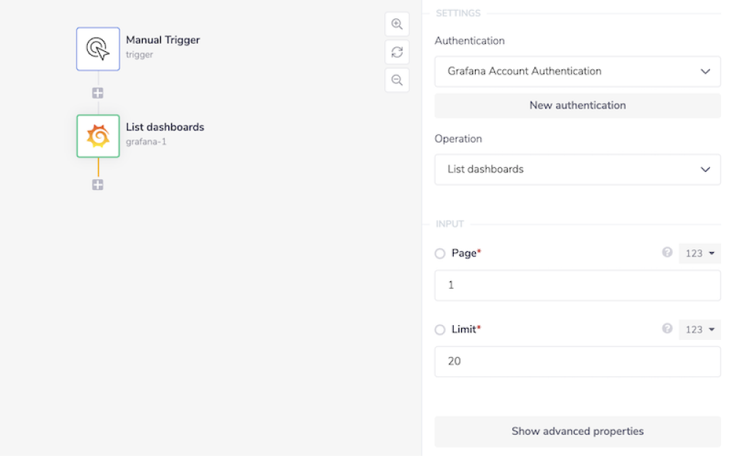Open the Limit 123 type selector
Screen dimensions: 732x456
(x=700, y=330)
